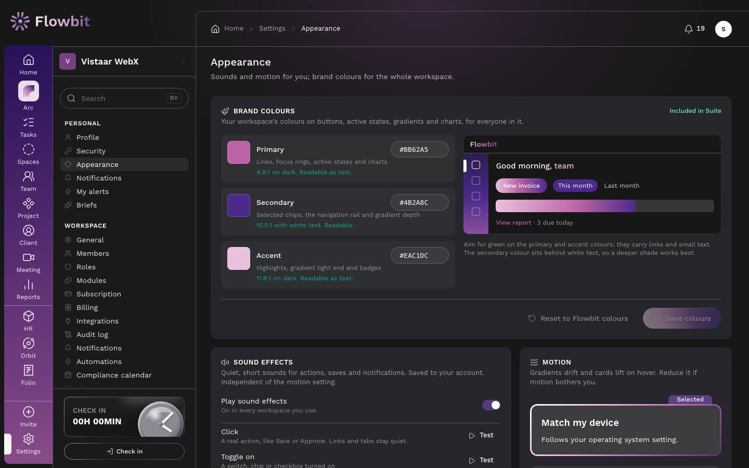The height and width of the screenshot is (468, 749).
Task: Open notifications bell with 19 alerts
Action: pos(694,29)
